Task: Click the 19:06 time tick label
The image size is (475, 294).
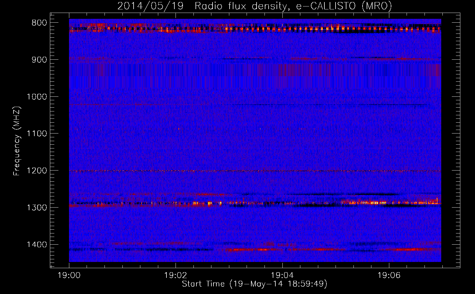Action: [389, 275]
